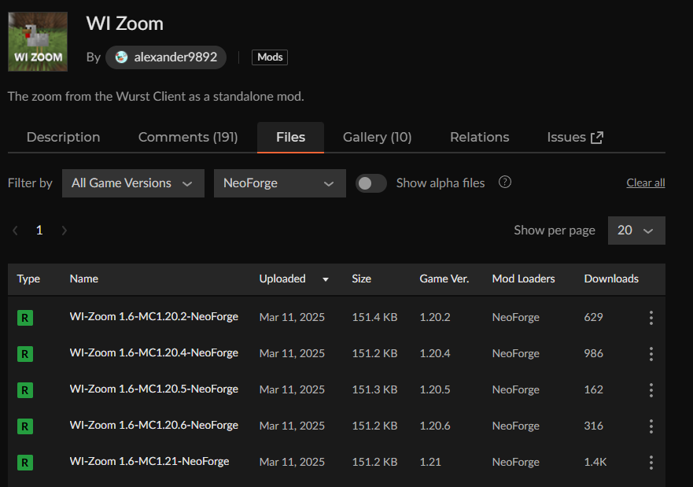
Task: Switch to the Description tab
Action: 63,137
